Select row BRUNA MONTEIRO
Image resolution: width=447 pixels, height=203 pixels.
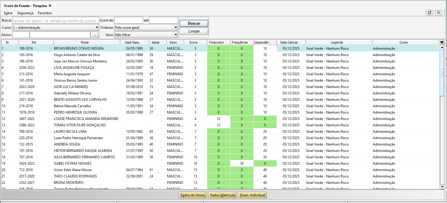(220, 183)
